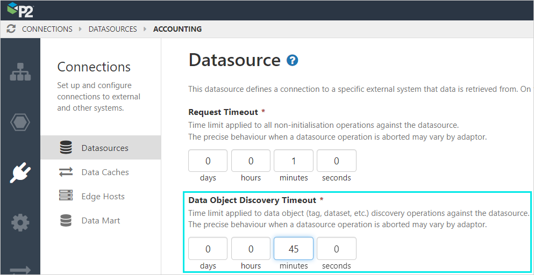Open the hierarchy tree sidebar icon
This screenshot has width=534, height=275.
[x=20, y=73]
